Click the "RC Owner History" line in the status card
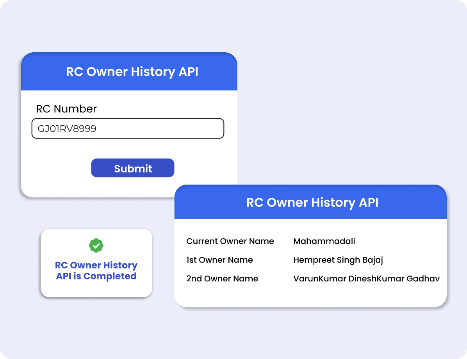The height and width of the screenshot is (359, 467). [96, 265]
